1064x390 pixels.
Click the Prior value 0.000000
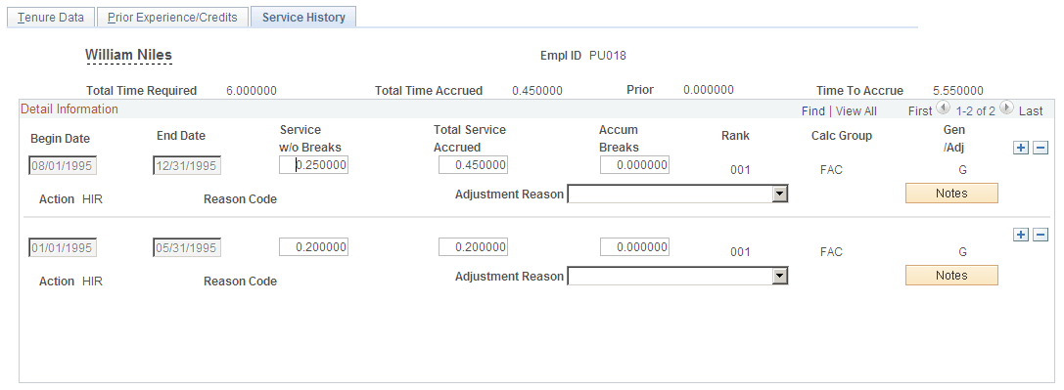coord(709,89)
